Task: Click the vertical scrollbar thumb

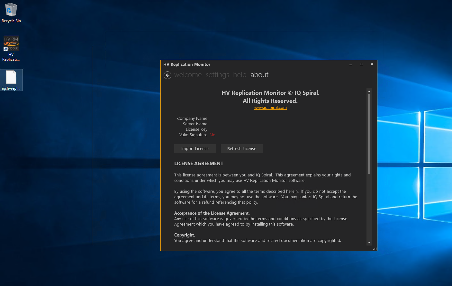Action: tap(369, 134)
